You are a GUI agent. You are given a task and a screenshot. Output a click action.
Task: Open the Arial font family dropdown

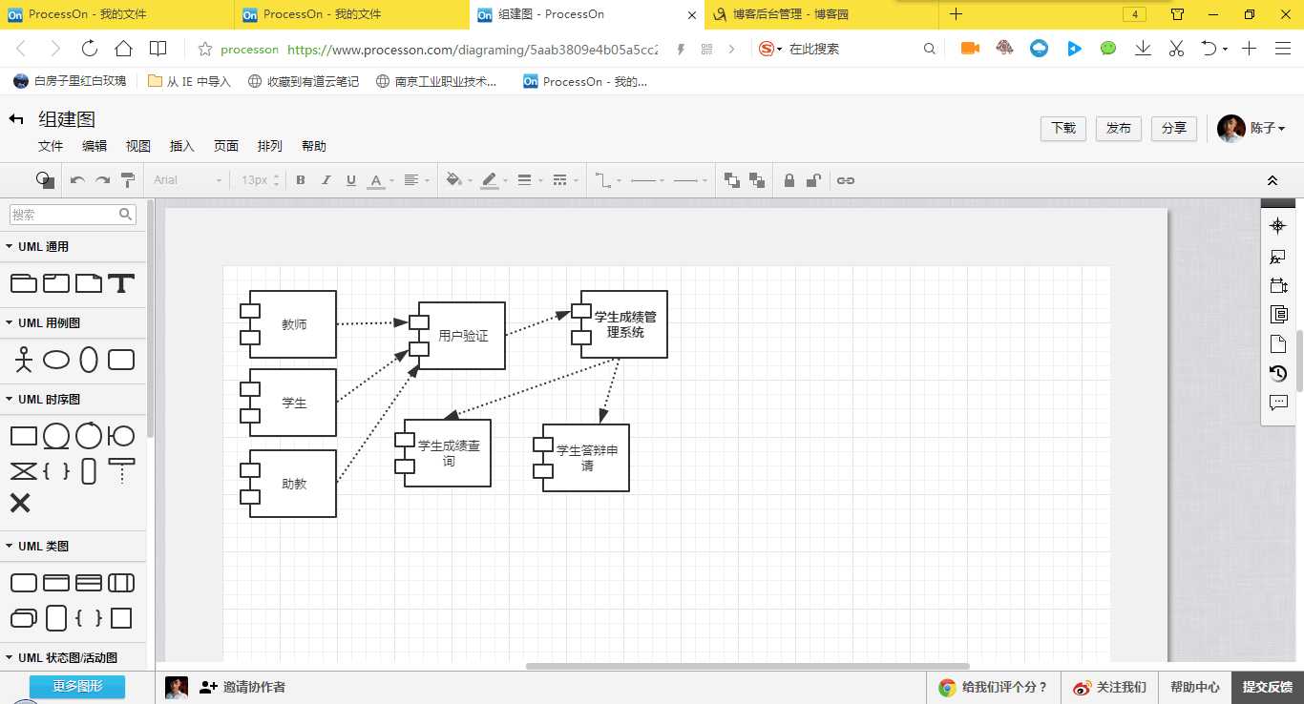[x=187, y=180]
